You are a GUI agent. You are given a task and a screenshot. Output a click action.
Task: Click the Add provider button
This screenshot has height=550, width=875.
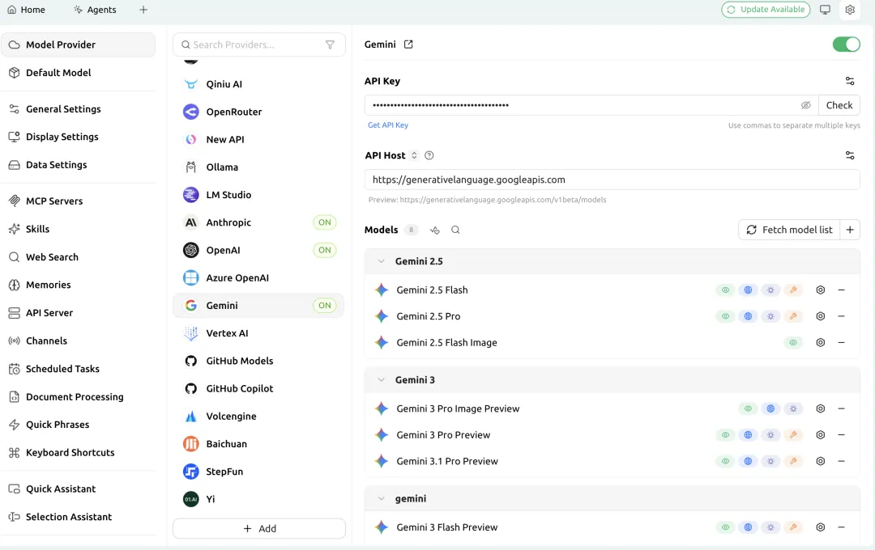tap(259, 528)
